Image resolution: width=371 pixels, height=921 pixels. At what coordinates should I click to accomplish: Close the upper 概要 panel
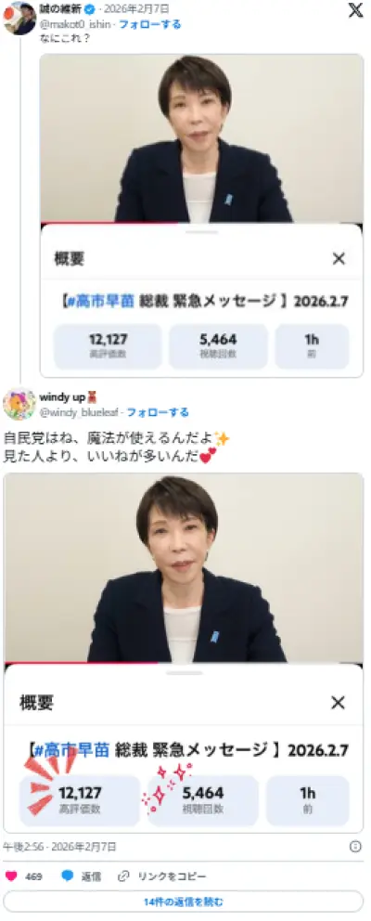[339, 258]
